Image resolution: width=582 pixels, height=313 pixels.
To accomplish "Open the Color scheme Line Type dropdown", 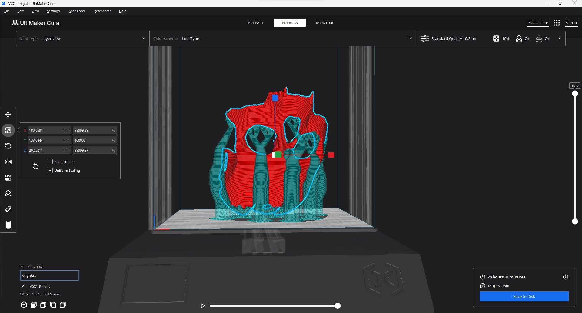I will pos(282,38).
